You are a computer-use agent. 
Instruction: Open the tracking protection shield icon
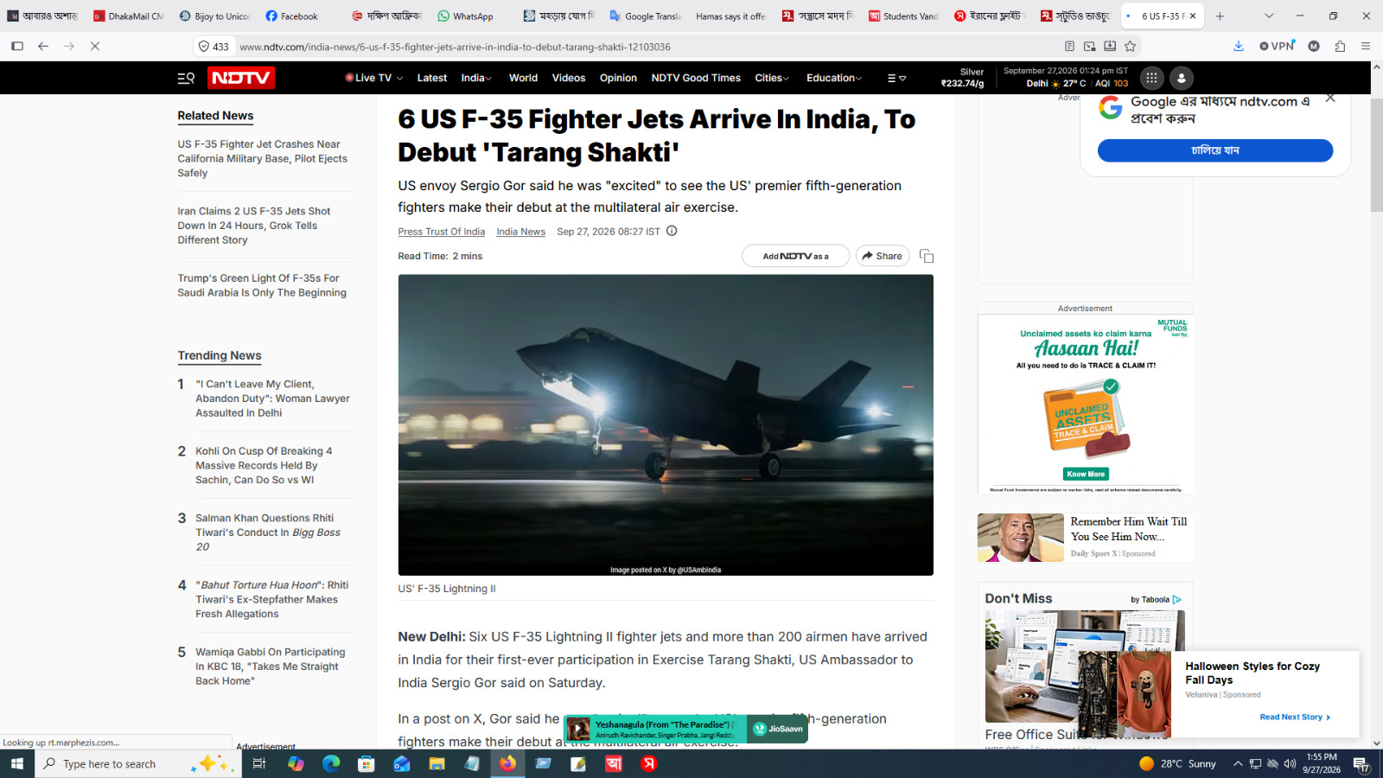click(x=204, y=46)
